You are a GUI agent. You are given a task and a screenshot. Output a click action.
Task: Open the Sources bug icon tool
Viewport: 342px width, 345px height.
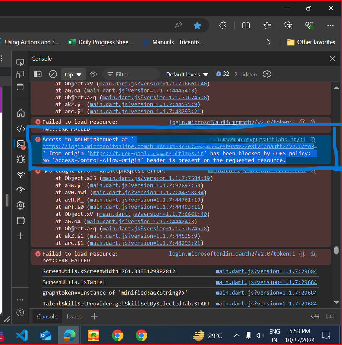point(20,159)
